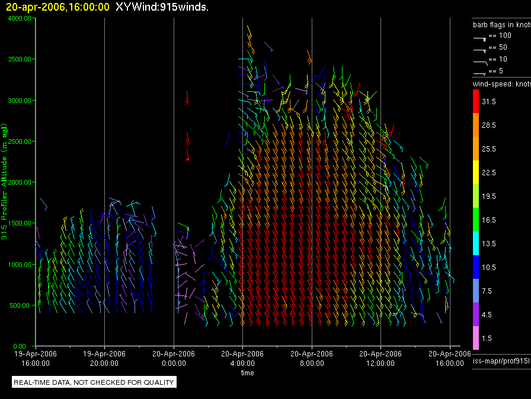
Task: Click the 2000.00 altitude tick label
Action: coord(20,182)
